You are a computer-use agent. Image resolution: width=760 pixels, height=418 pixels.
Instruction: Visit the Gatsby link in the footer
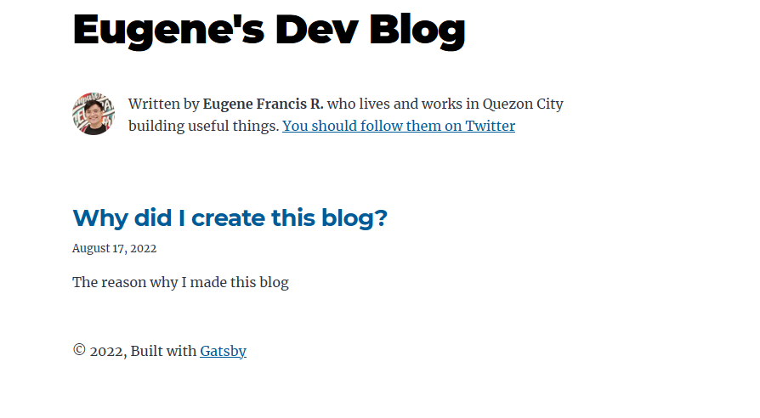(x=223, y=351)
